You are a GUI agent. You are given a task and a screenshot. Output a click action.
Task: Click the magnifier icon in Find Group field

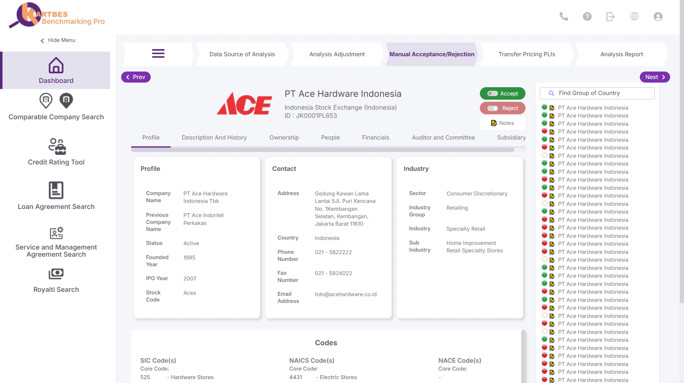[x=551, y=93]
